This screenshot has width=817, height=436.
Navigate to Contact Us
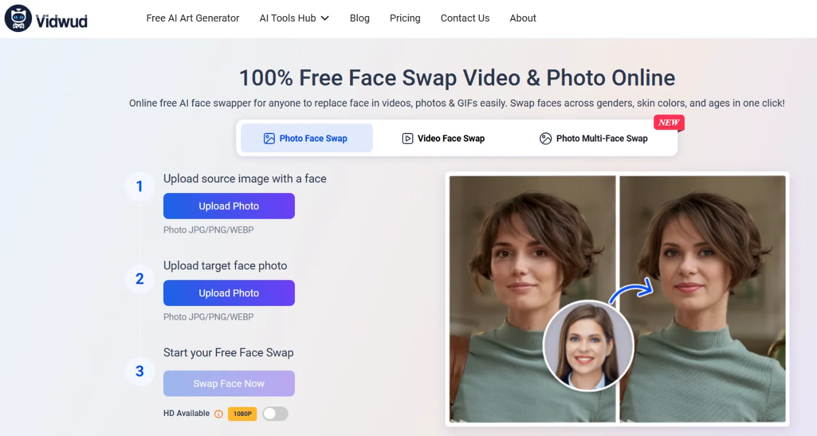click(x=465, y=18)
